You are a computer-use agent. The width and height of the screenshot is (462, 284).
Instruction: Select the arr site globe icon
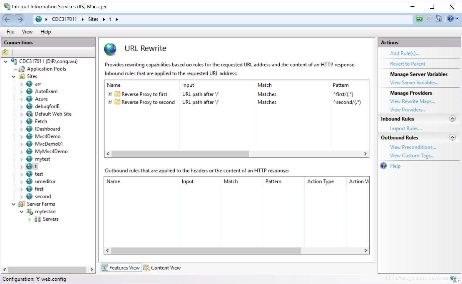29,84
